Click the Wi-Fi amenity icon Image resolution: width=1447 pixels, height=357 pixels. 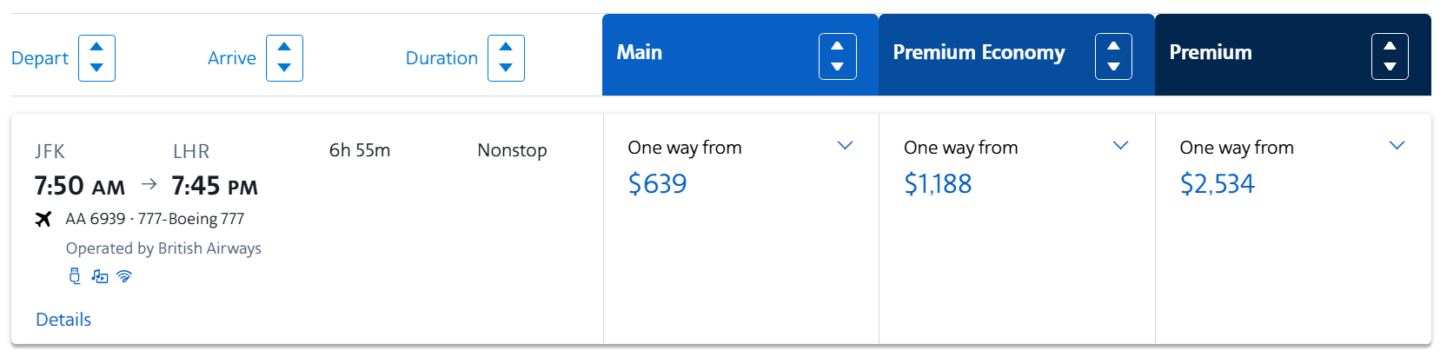124,276
